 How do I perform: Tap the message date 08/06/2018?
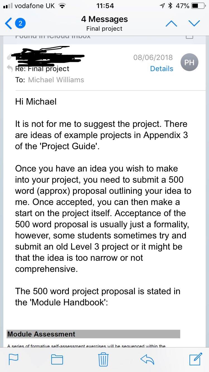(x=153, y=57)
